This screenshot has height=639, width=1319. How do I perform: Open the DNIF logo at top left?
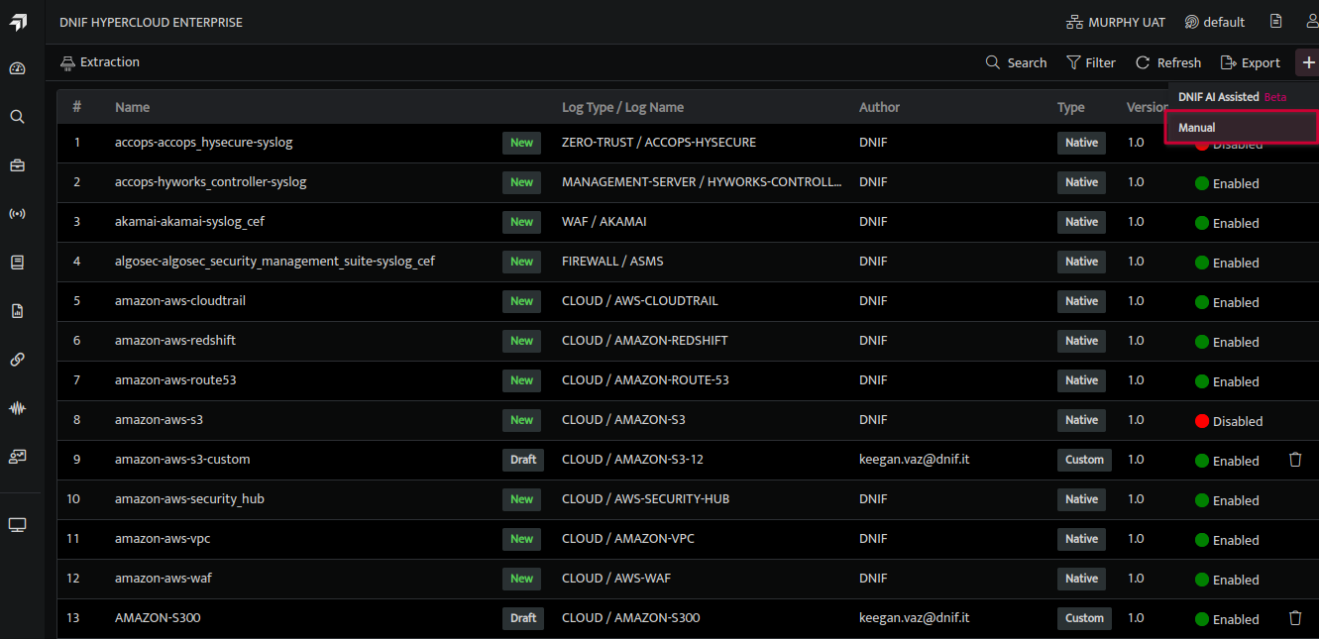pos(19,21)
